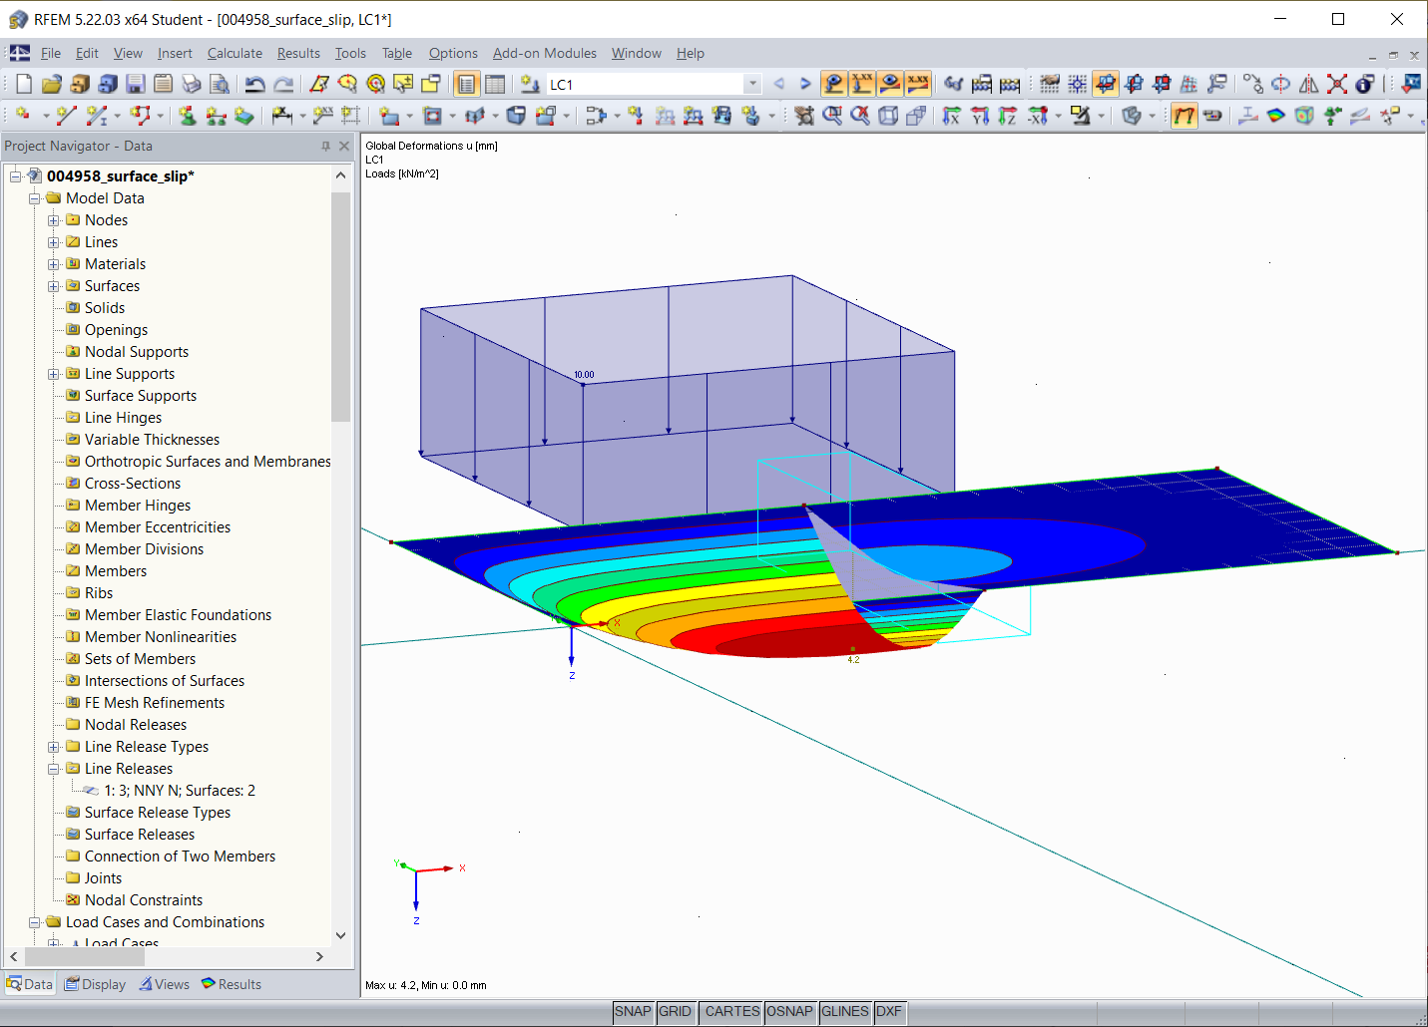This screenshot has height=1027, width=1428.
Task: Open the Insert menu
Action: coord(175,53)
